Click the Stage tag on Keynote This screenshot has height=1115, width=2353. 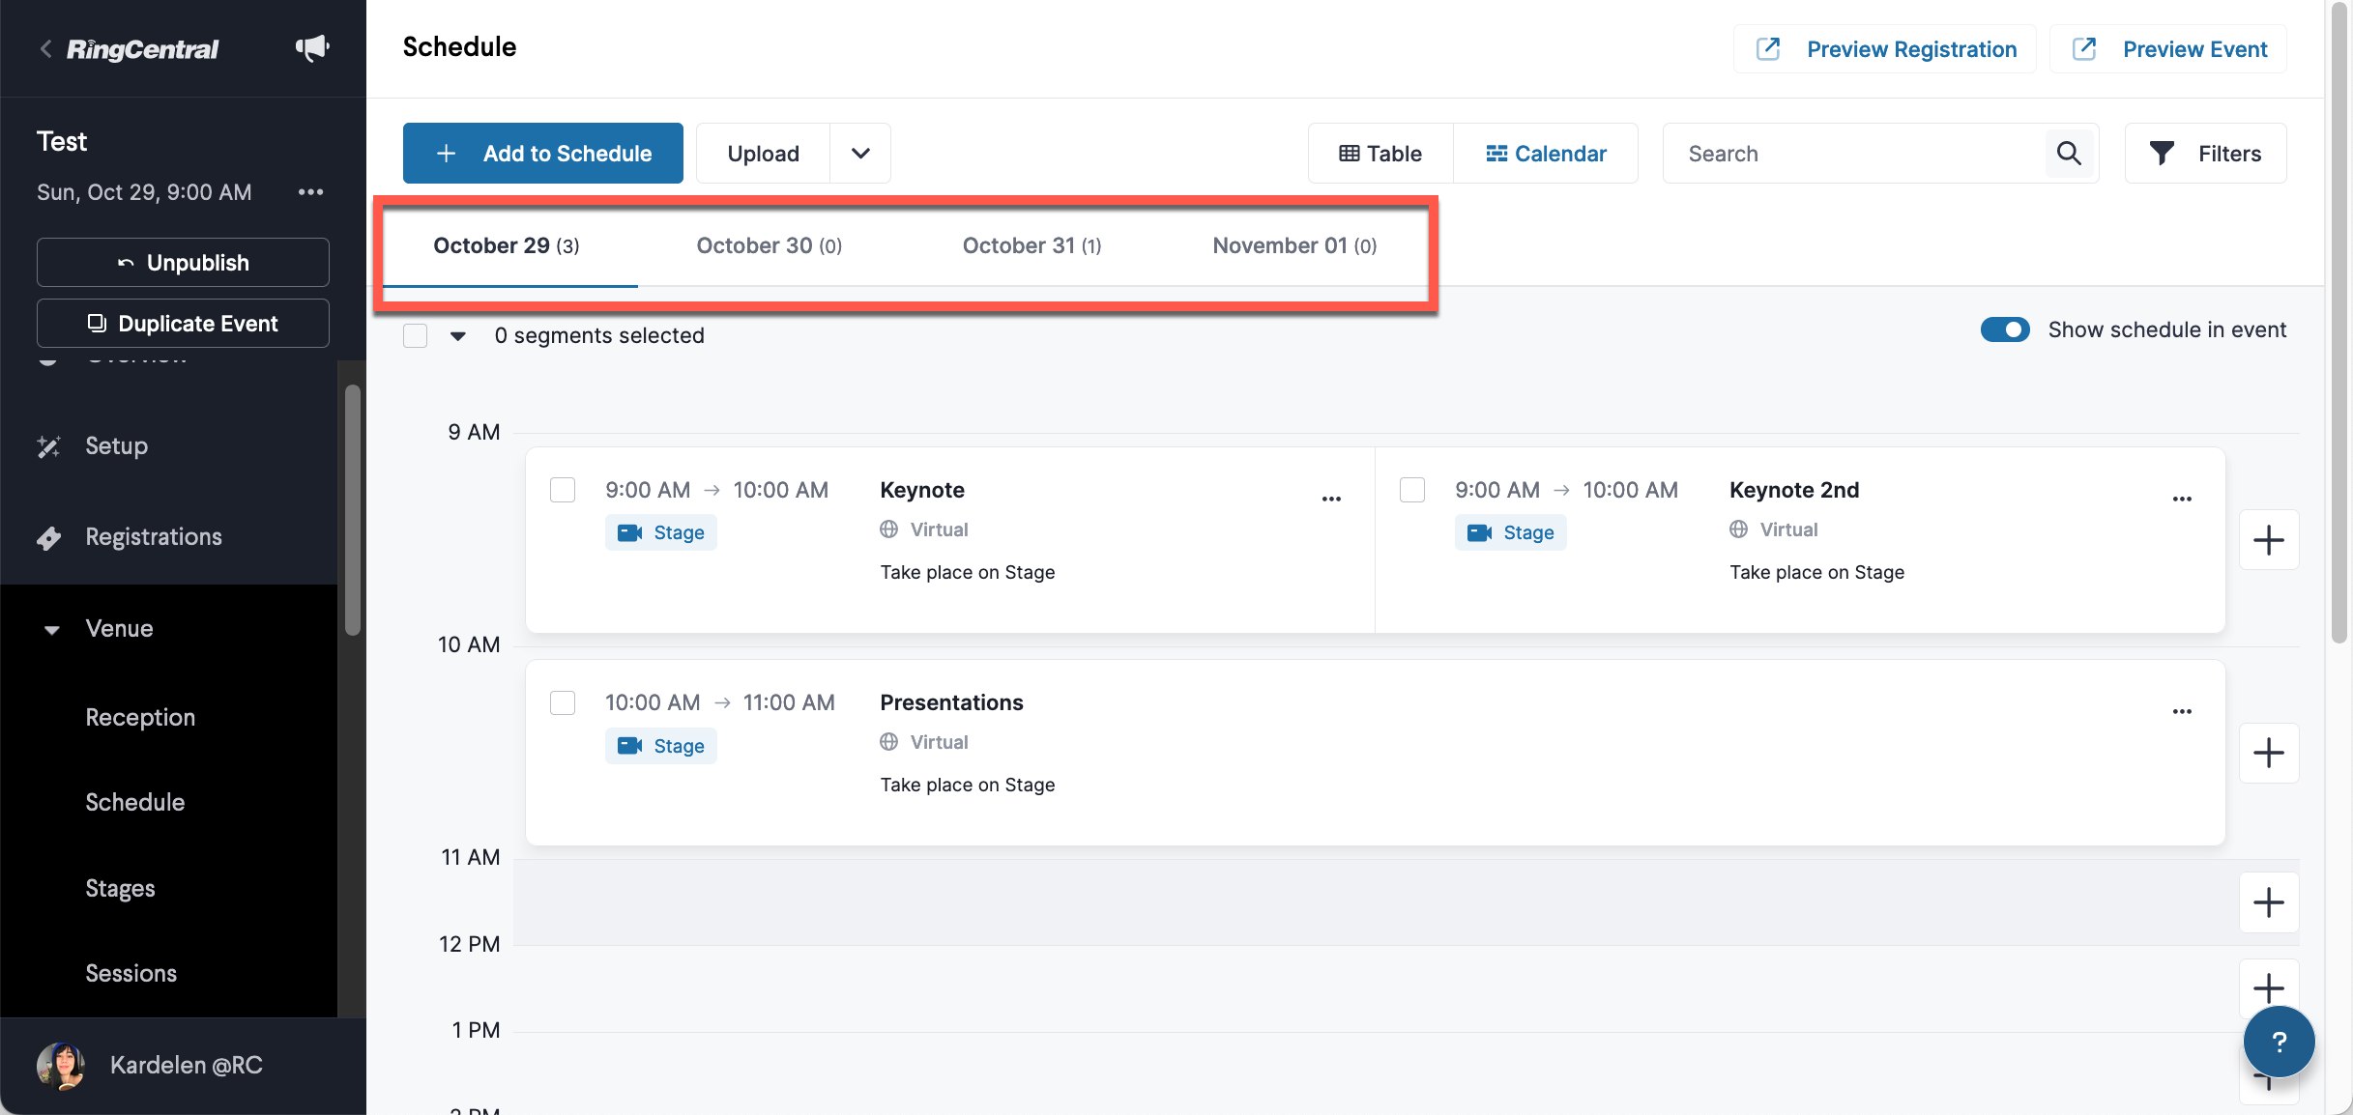[x=661, y=532]
